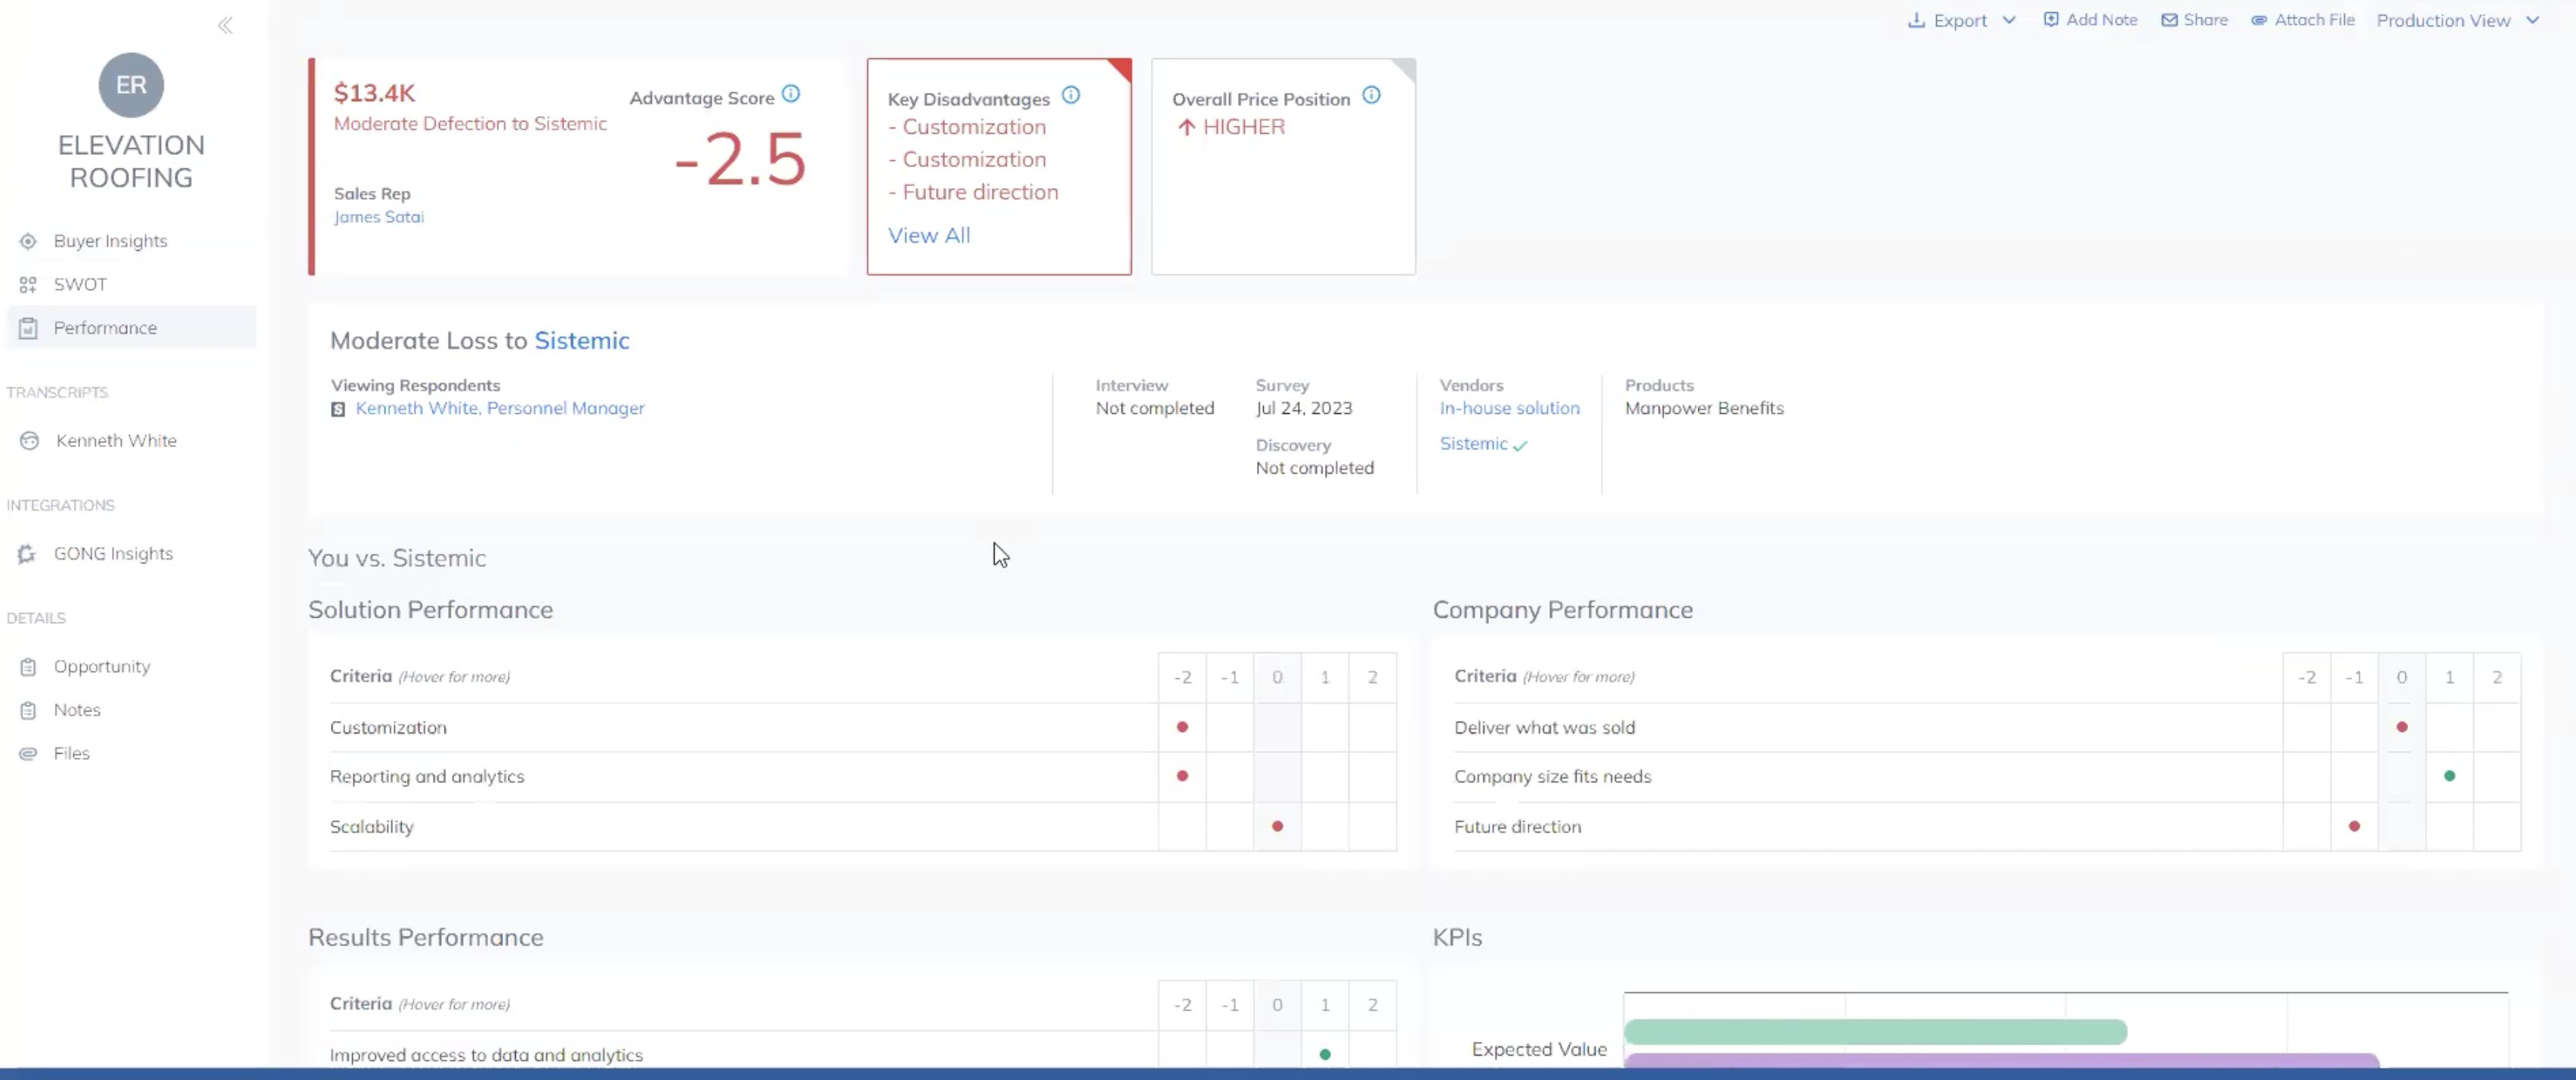The width and height of the screenshot is (2576, 1080).
Task: Open the Opportunity details page
Action: 102,667
